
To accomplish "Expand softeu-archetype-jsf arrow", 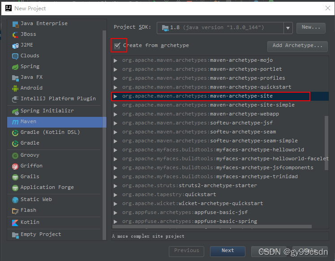I will click(x=116, y=123).
